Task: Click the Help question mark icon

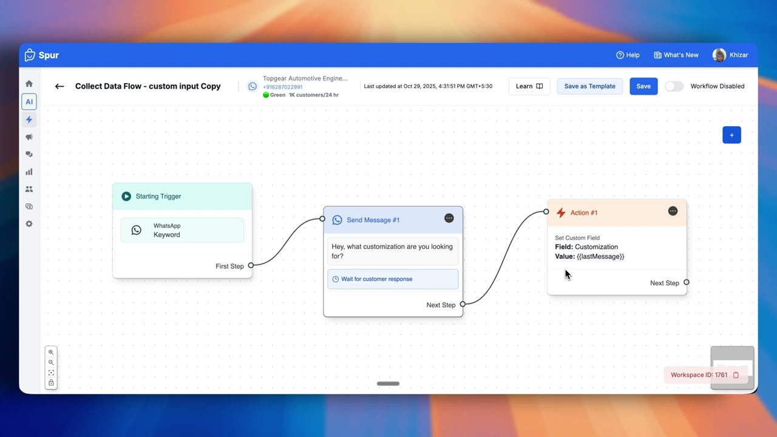Action: tap(620, 55)
